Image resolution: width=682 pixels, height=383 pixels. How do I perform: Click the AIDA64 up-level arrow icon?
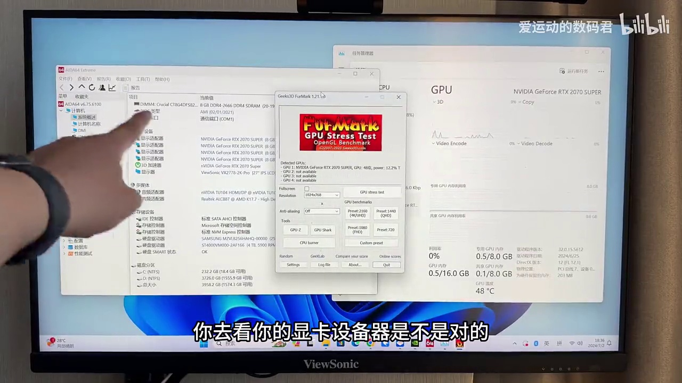click(x=82, y=87)
